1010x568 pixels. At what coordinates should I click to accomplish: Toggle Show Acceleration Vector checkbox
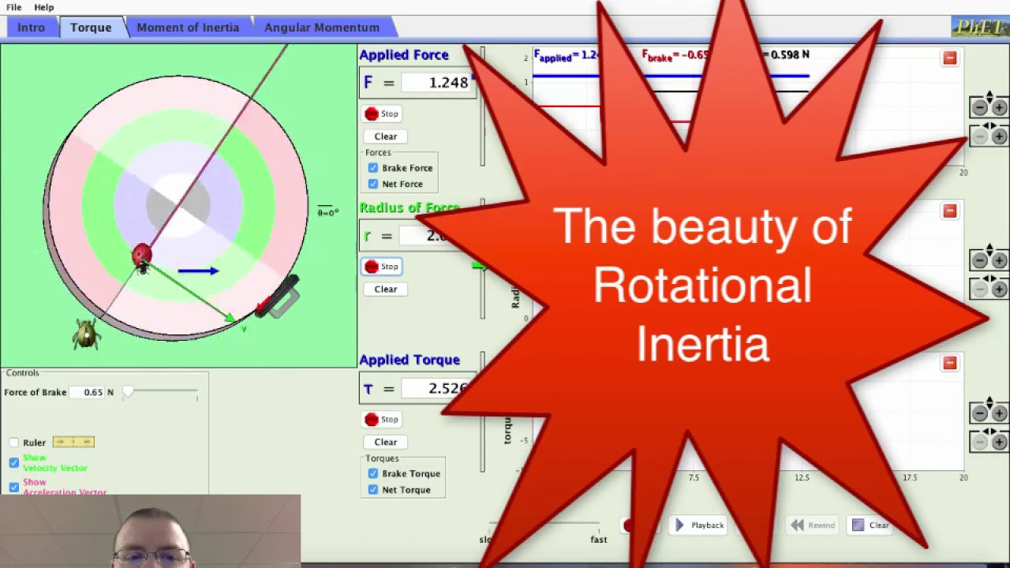point(14,487)
